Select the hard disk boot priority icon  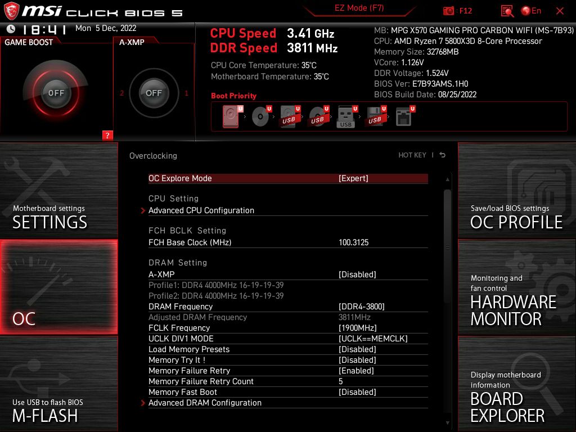click(232, 116)
